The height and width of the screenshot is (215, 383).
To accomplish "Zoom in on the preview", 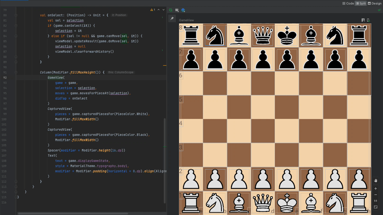I will click(376, 189).
